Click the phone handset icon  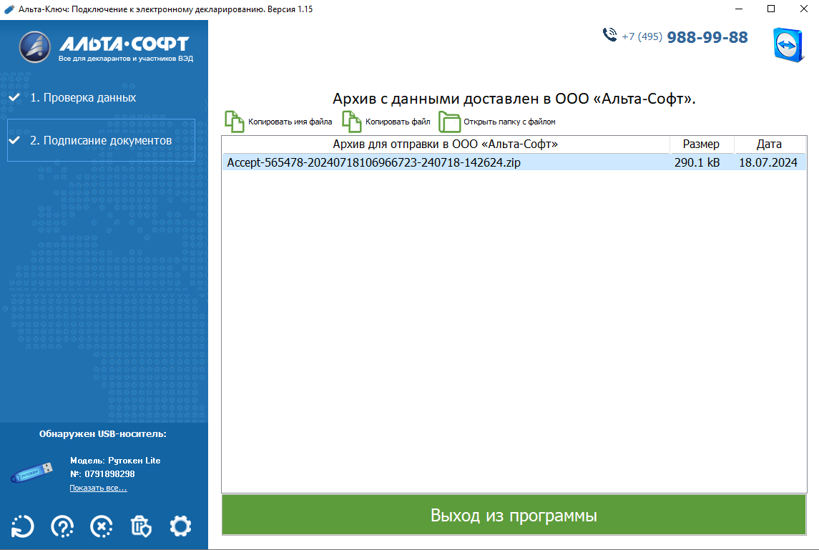click(609, 35)
